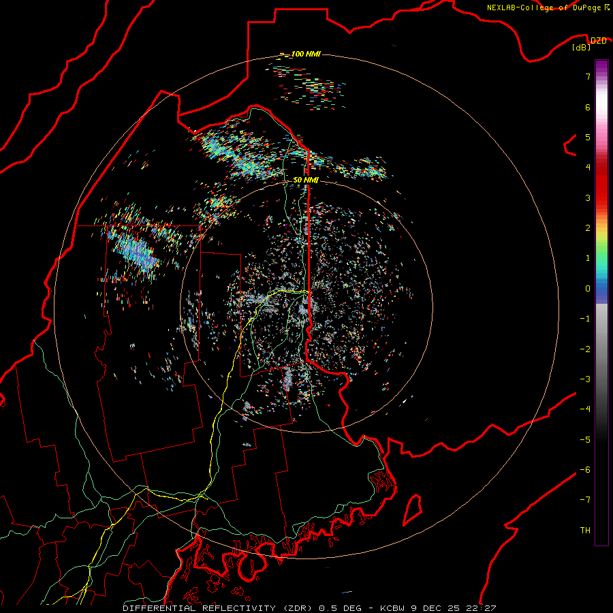The width and height of the screenshot is (613, 613).
Task: Click the 1 value on the color scale
Action: coord(588,258)
